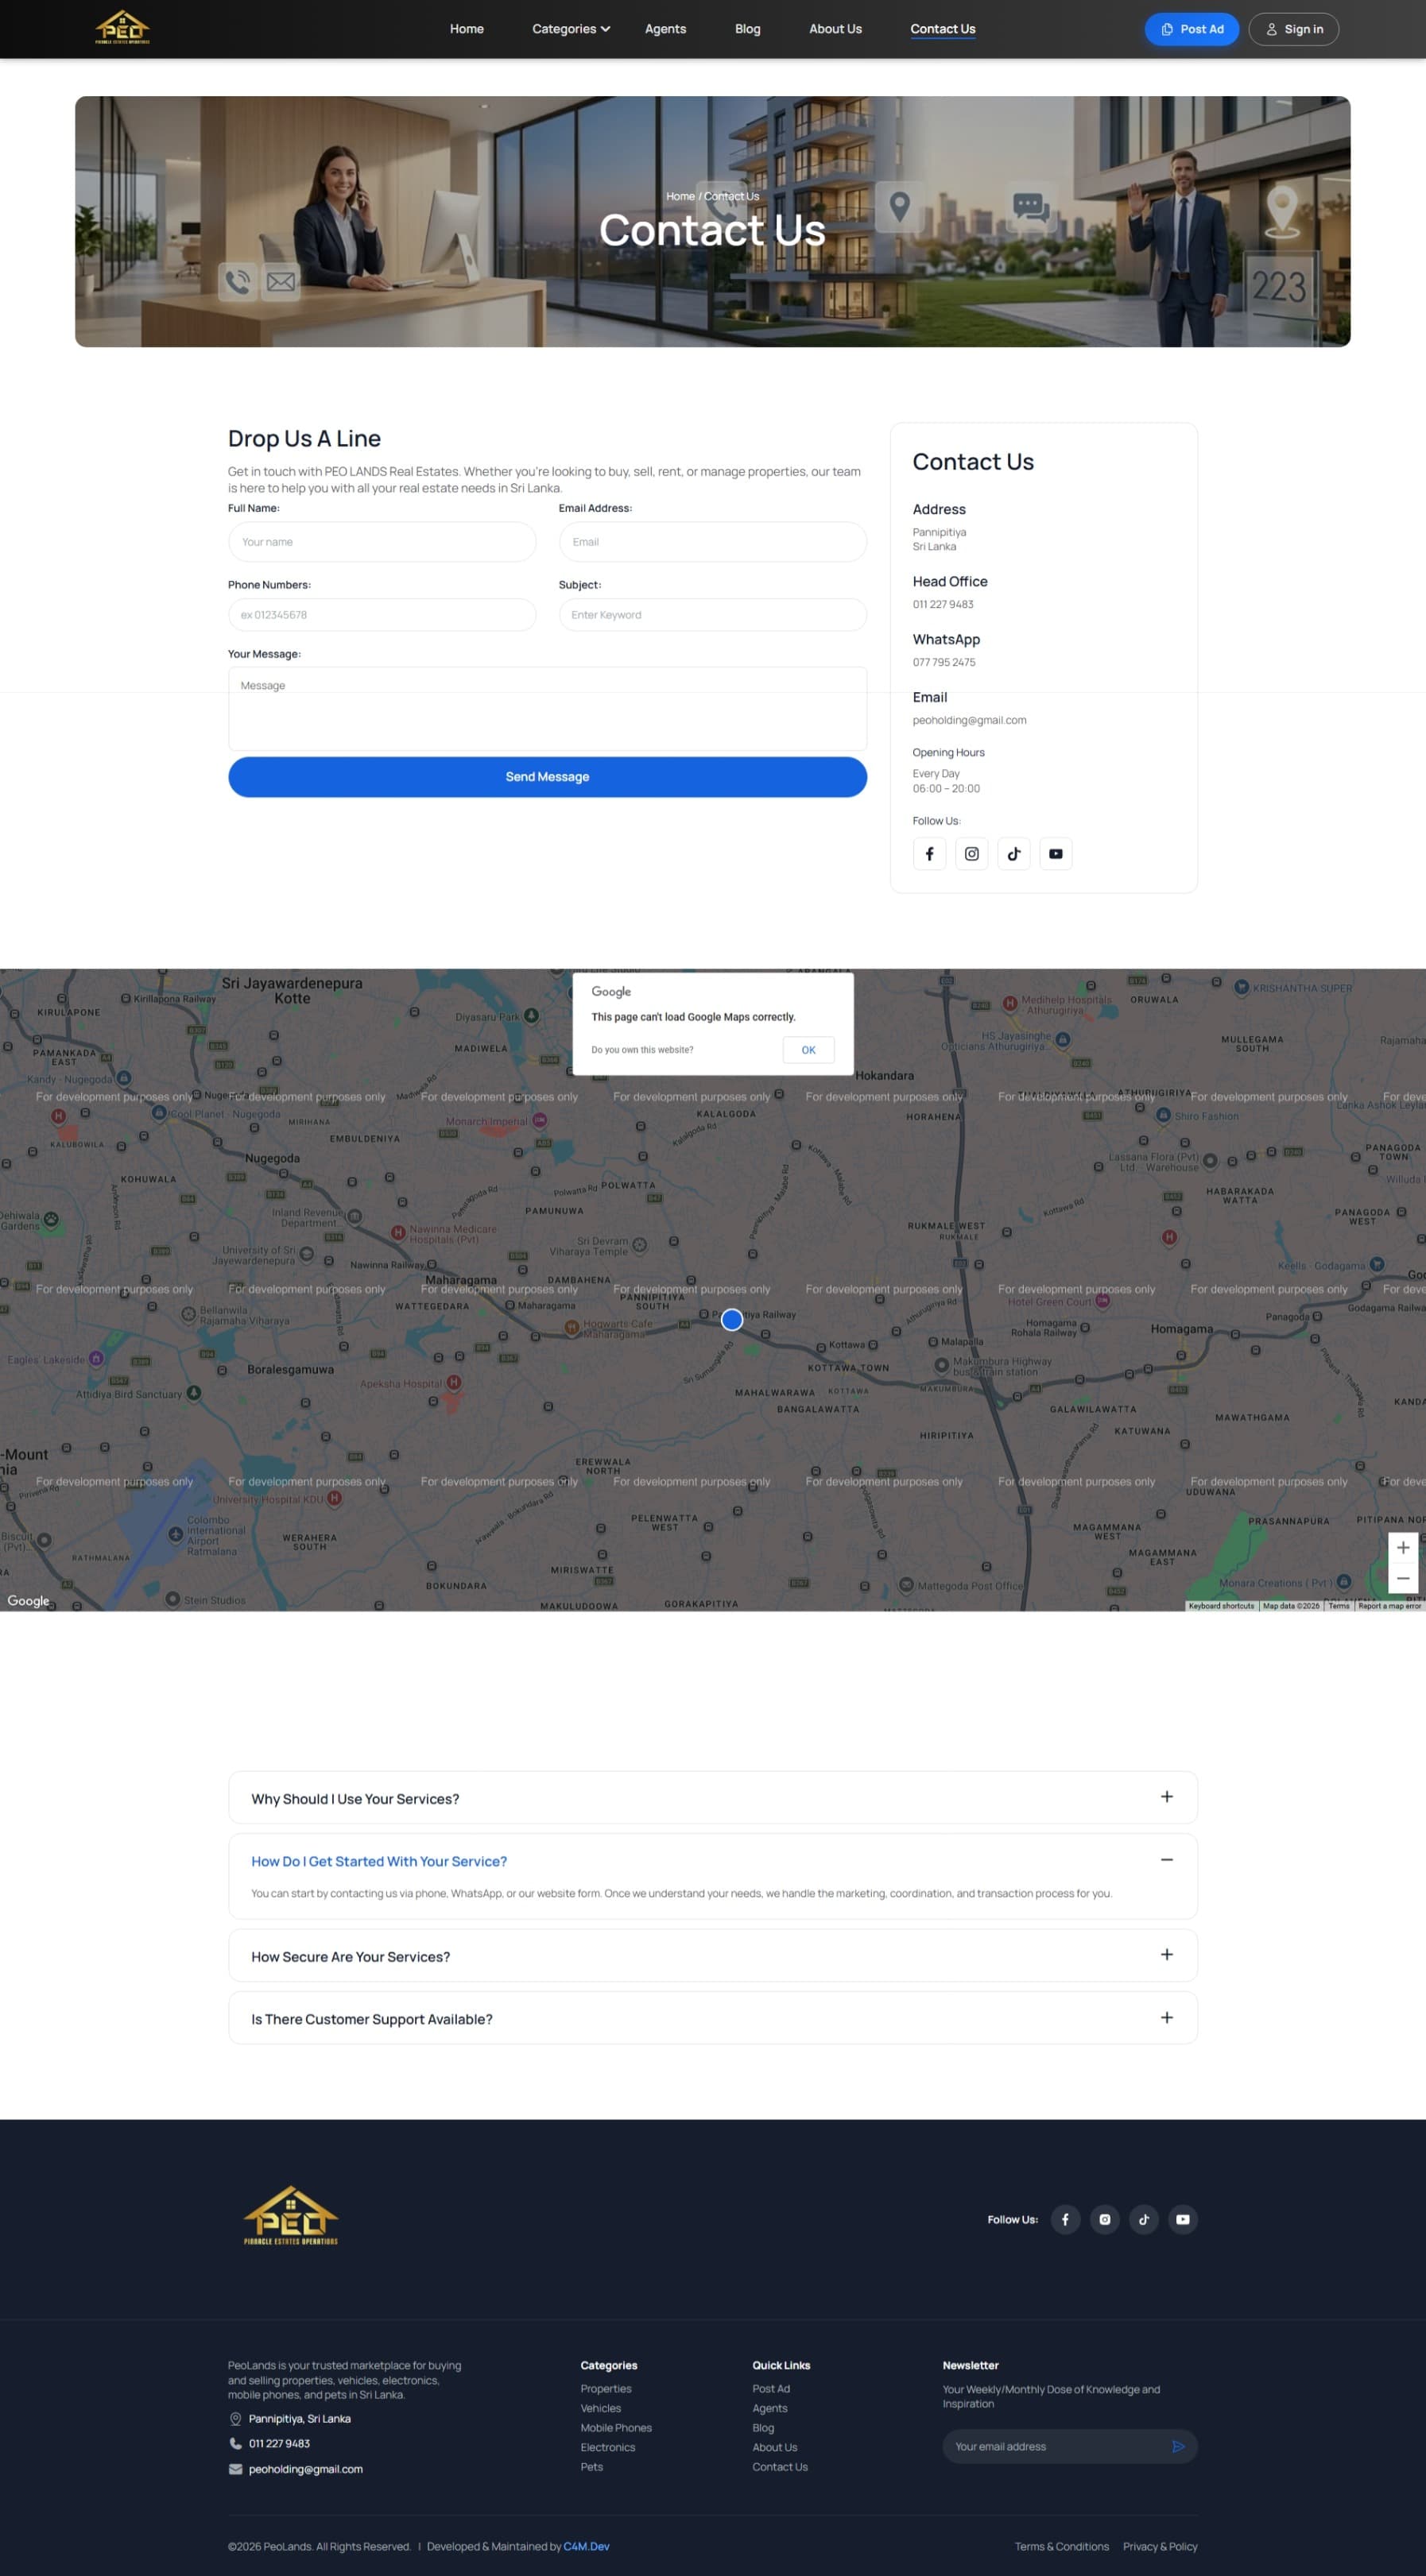
Task: Click the Post Ad button
Action: (1192, 29)
